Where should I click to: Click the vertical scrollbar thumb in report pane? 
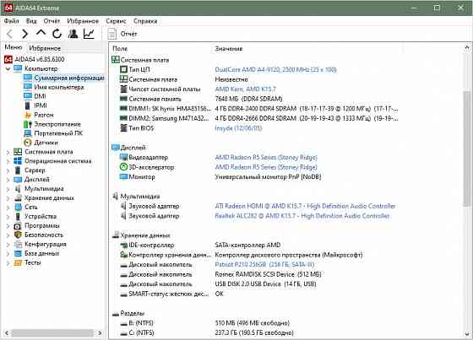(467, 148)
